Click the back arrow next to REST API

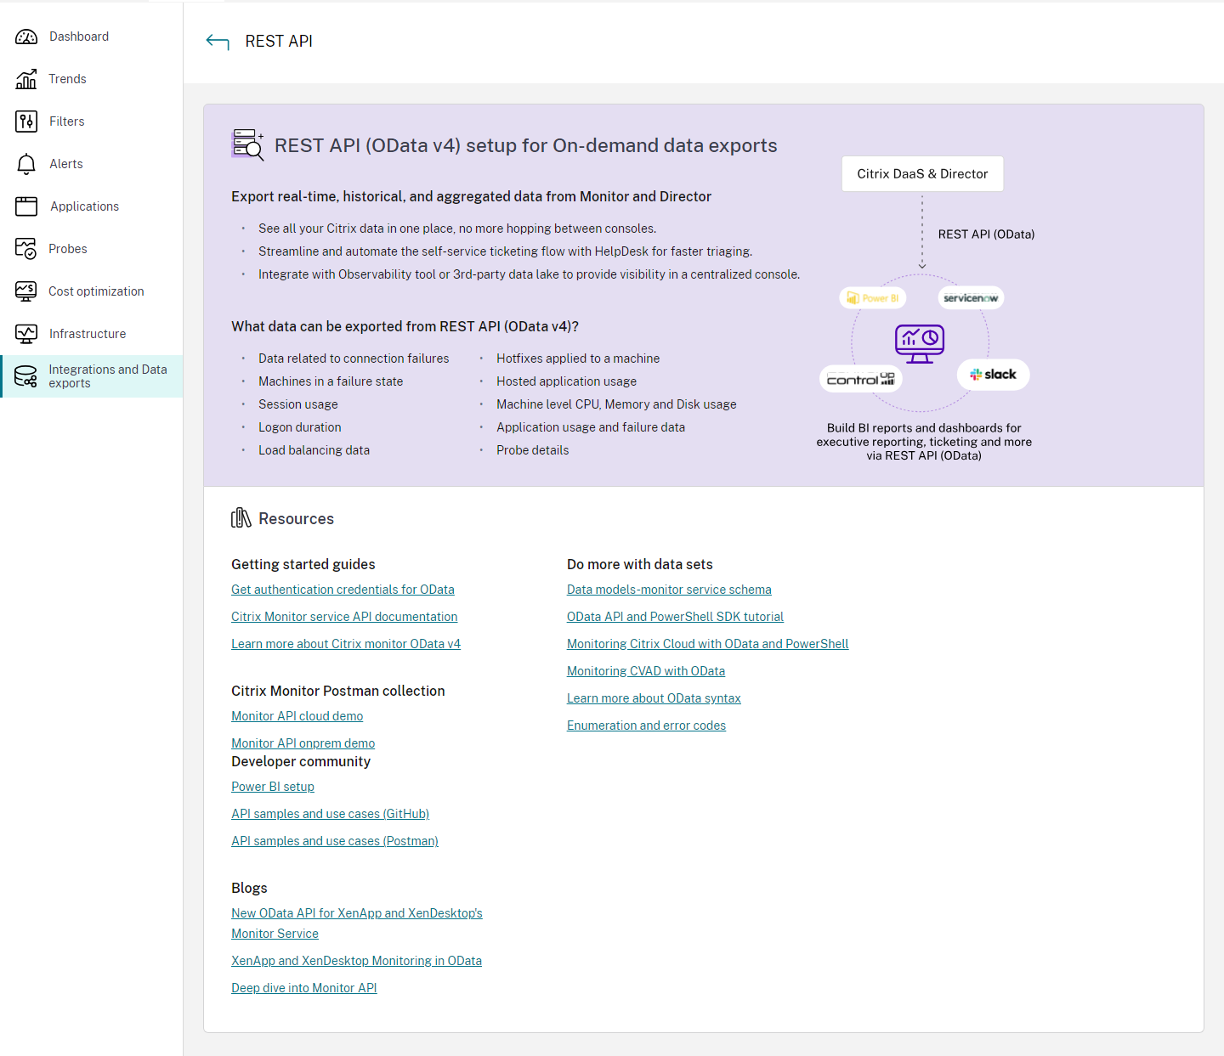(x=218, y=41)
